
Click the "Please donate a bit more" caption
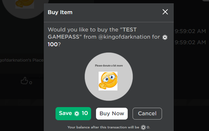click(x=109, y=65)
